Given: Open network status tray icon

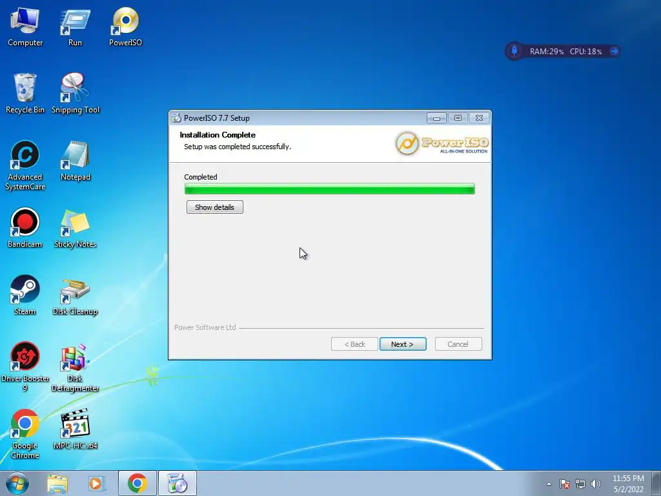Looking at the screenshot, I should (580, 484).
